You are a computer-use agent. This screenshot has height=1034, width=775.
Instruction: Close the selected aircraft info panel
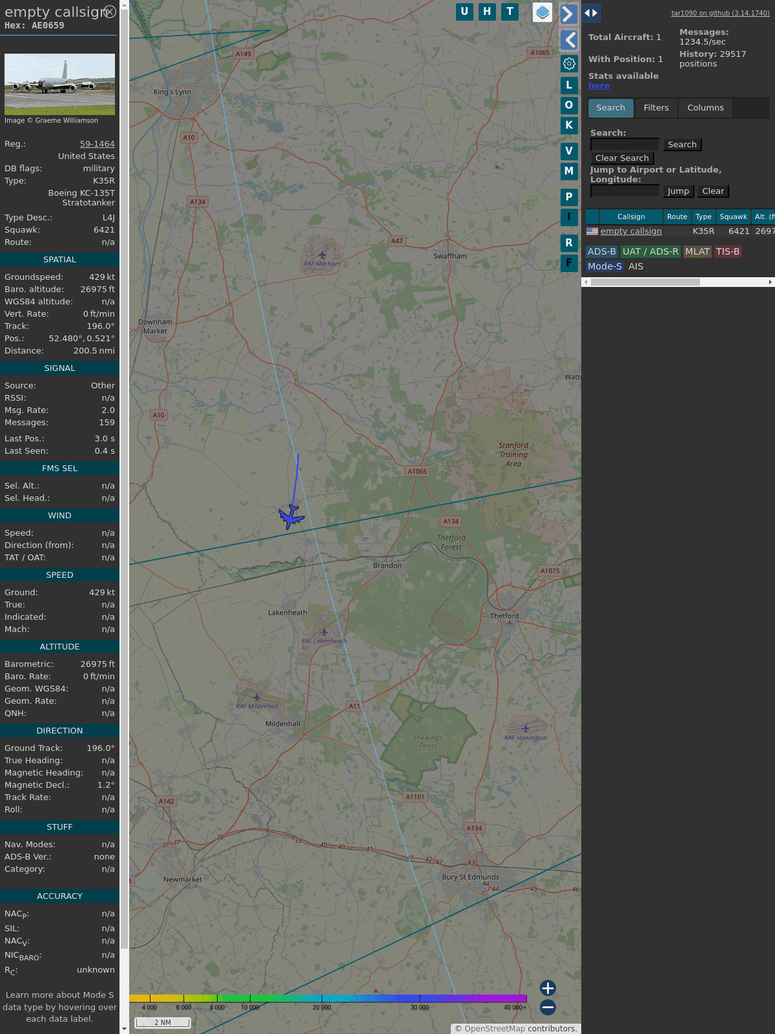(x=110, y=12)
